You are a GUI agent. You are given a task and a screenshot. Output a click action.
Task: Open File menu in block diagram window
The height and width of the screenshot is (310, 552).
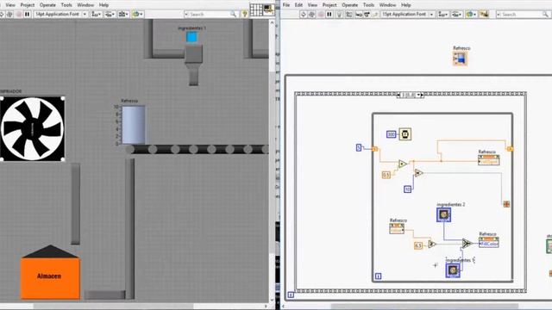tap(286, 5)
